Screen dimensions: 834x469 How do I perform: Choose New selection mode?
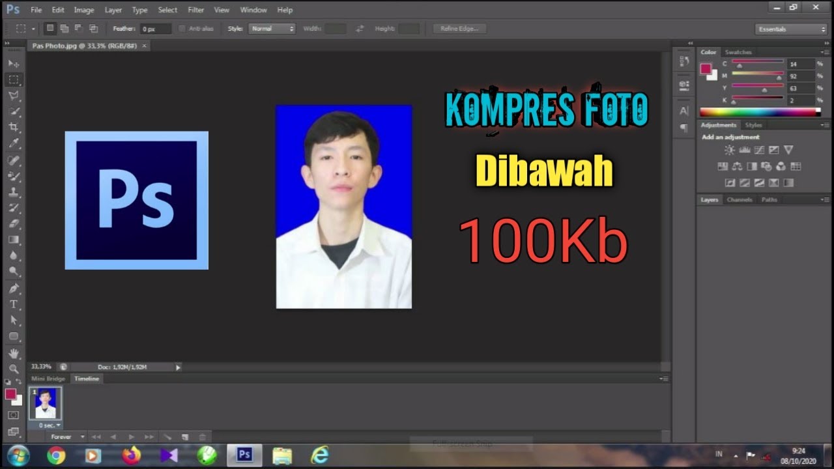click(50, 29)
